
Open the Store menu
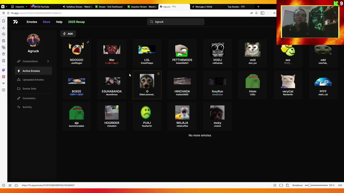click(x=46, y=22)
